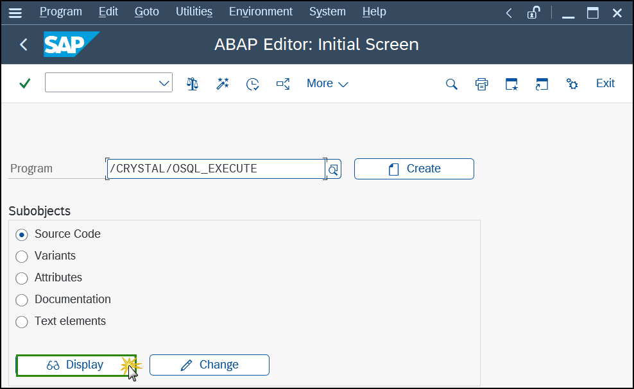Click the Check syntax scales icon
The height and width of the screenshot is (389, 634).
click(x=193, y=83)
